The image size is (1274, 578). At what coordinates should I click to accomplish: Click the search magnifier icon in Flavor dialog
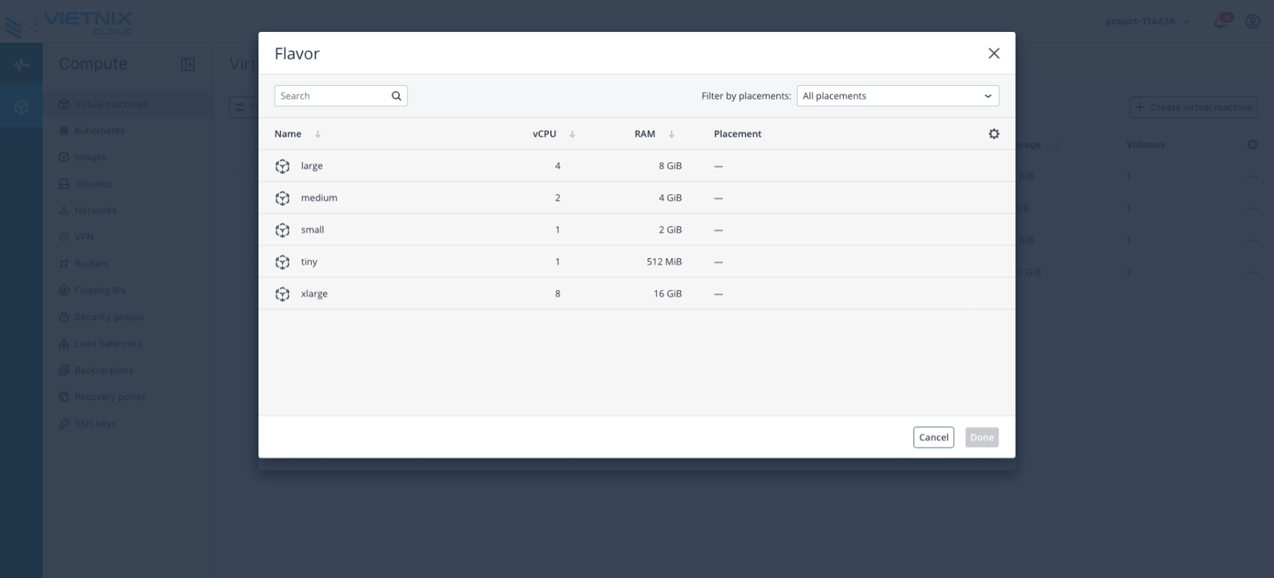[x=396, y=96]
